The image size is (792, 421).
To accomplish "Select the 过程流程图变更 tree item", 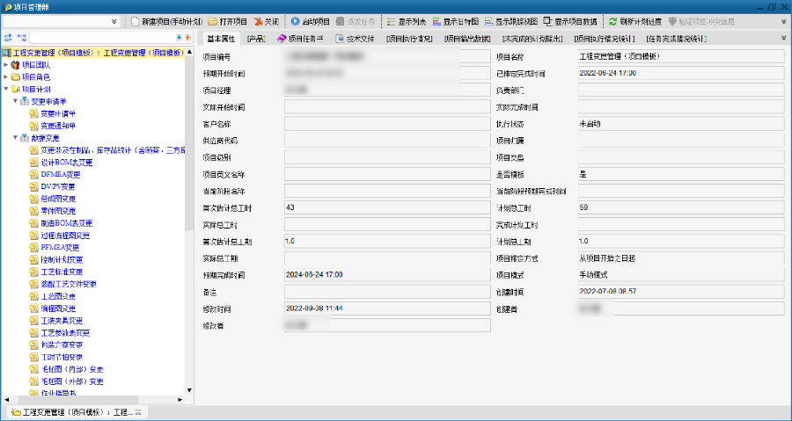I will [x=65, y=236].
